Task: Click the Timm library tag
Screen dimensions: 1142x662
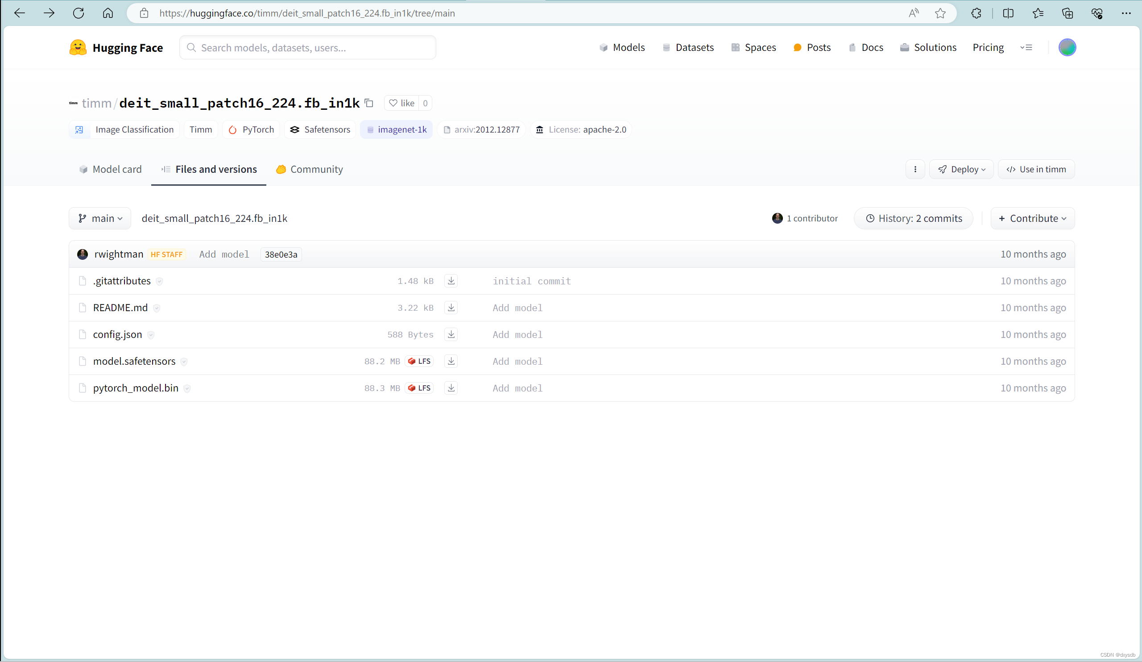Action: point(201,130)
